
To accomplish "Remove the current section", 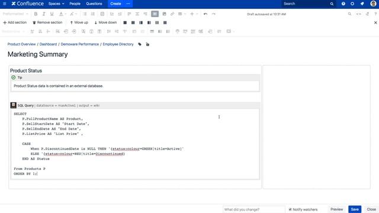I will tap(47, 22).
